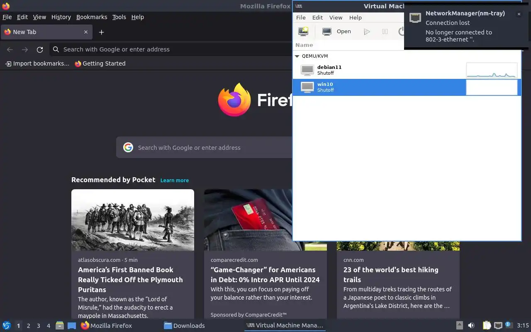Open the Firefox History menu
This screenshot has height=332, width=531.
(61, 17)
